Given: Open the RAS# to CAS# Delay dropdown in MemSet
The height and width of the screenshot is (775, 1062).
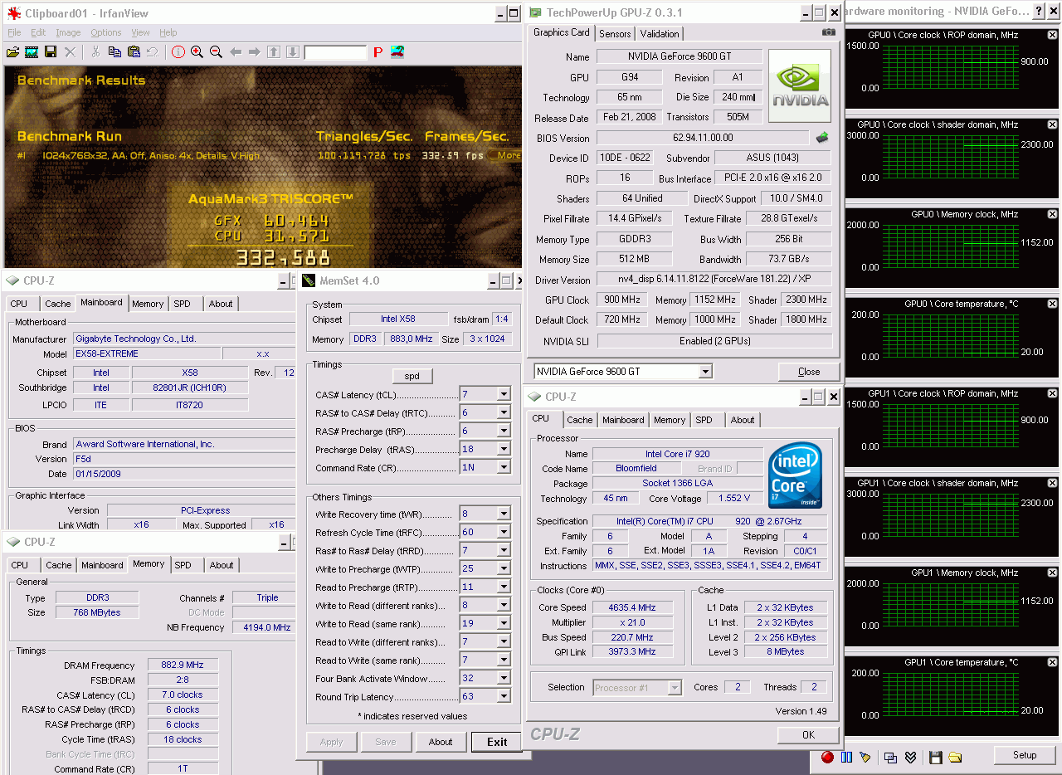Looking at the screenshot, I should click(503, 412).
